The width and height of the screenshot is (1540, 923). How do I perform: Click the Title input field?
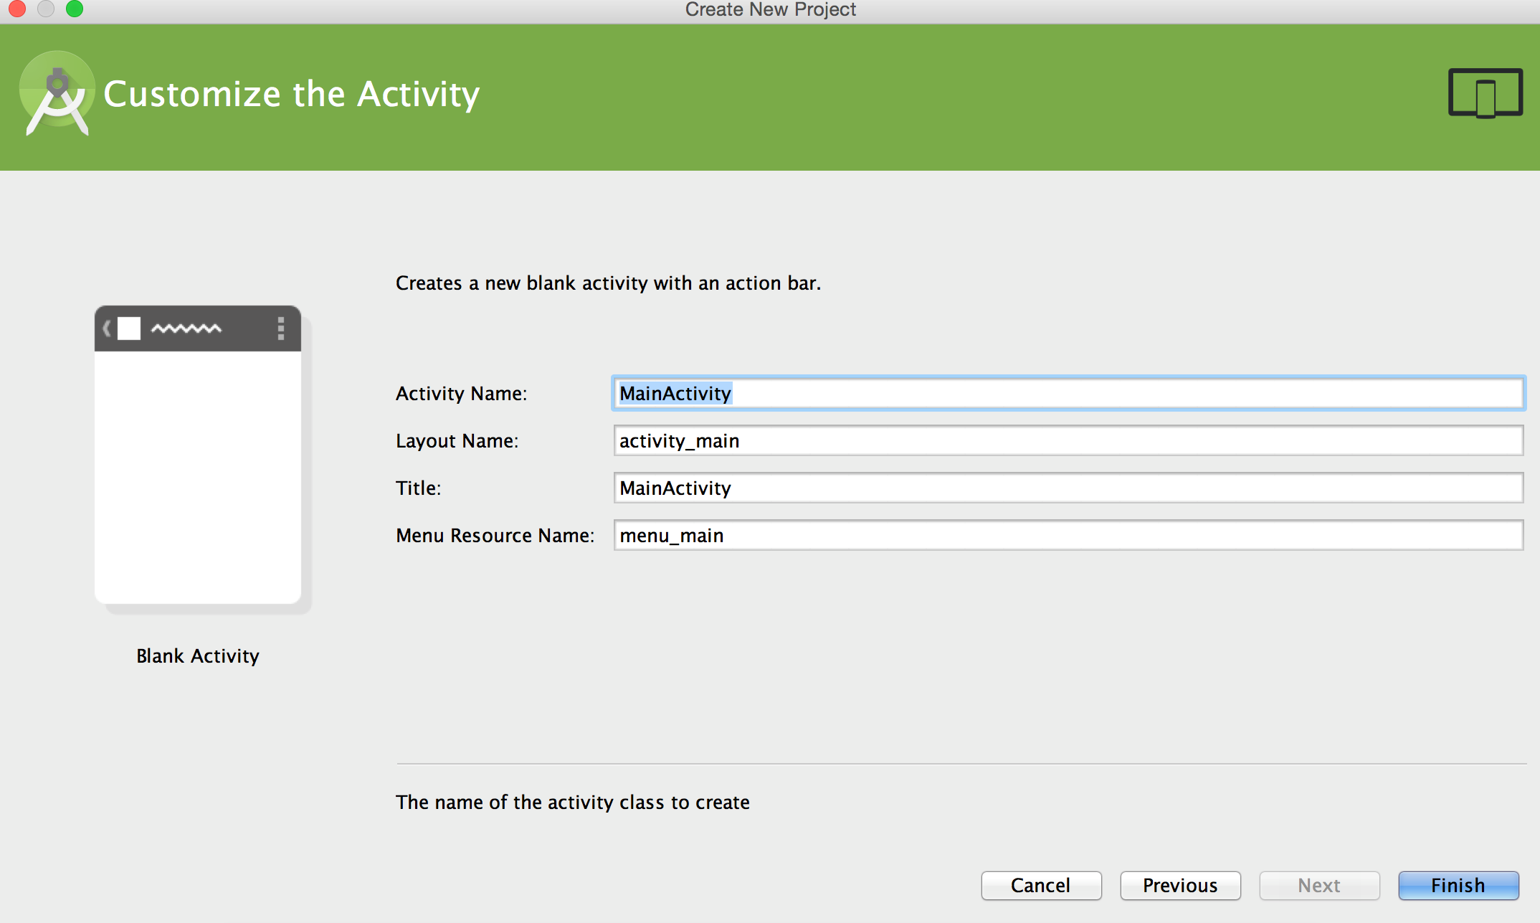click(1067, 488)
